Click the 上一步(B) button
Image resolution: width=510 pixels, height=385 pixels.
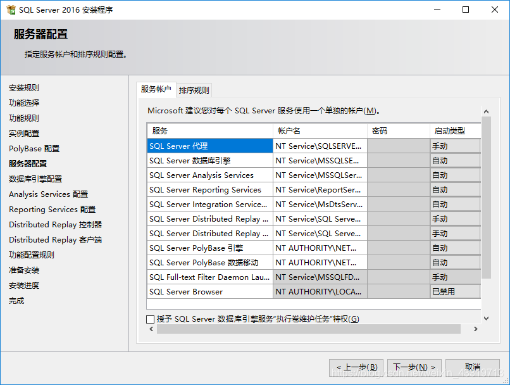(x=356, y=367)
